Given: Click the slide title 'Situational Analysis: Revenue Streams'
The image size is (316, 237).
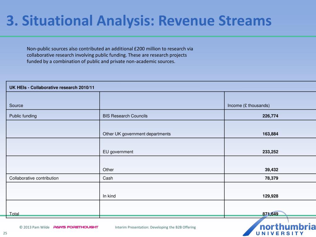Looking at the screenshot, I should coord(139,21).
